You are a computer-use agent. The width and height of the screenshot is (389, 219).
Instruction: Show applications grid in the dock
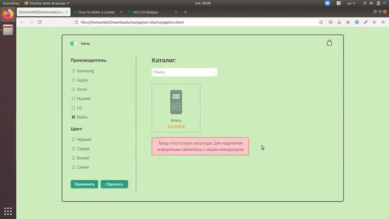pyautogui.click(x=8, y=211)
